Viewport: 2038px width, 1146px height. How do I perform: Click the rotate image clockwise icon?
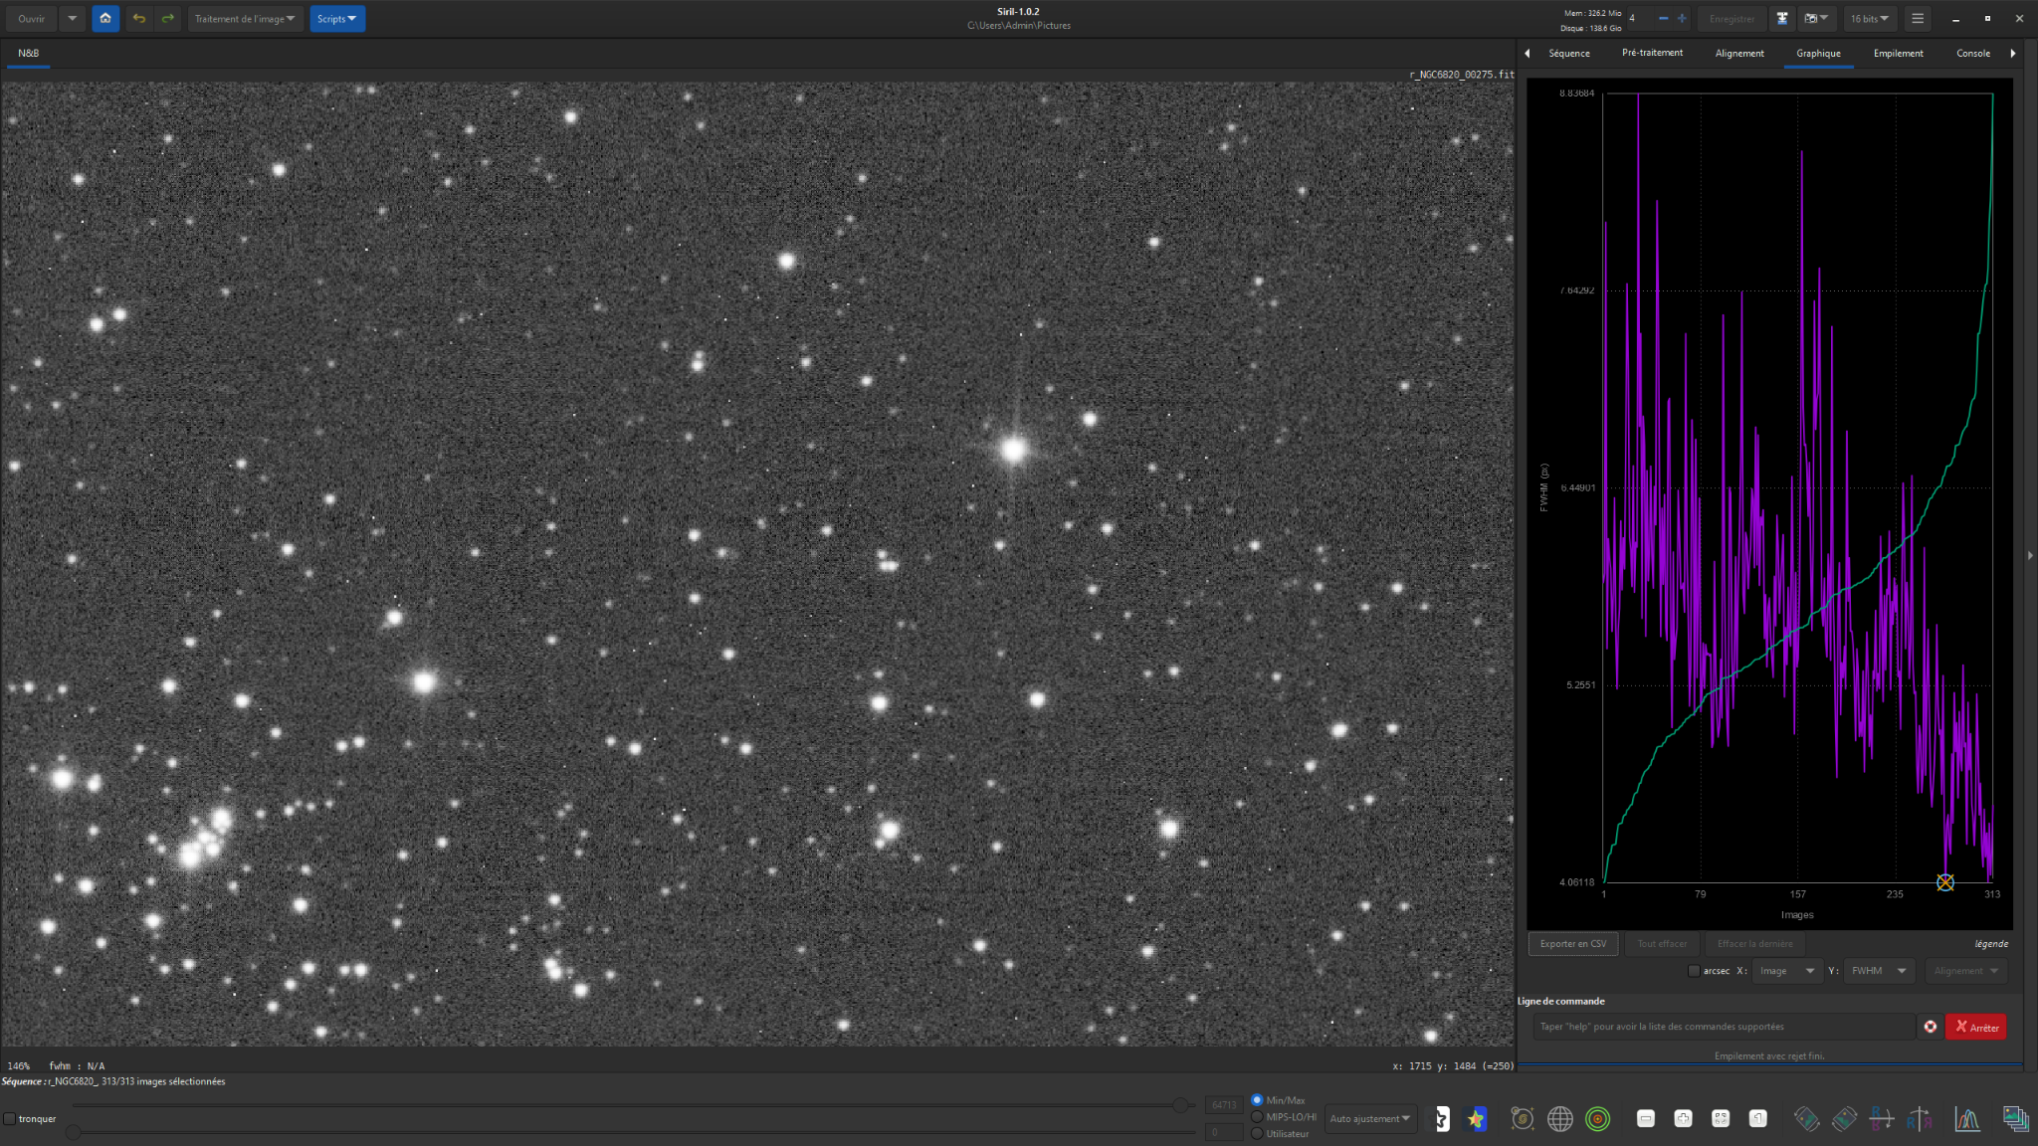coord(1844,1119)
